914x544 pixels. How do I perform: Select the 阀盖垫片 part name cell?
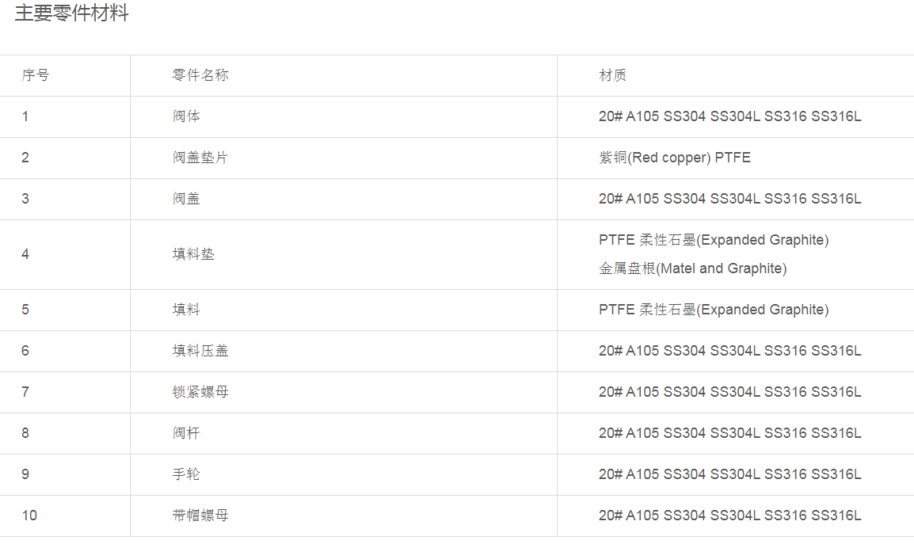click(x=200, y=158)
